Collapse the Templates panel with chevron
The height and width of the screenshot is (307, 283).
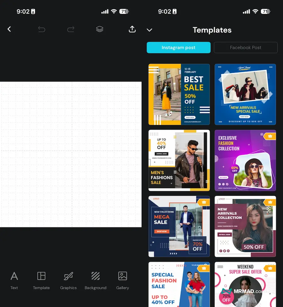149,30
